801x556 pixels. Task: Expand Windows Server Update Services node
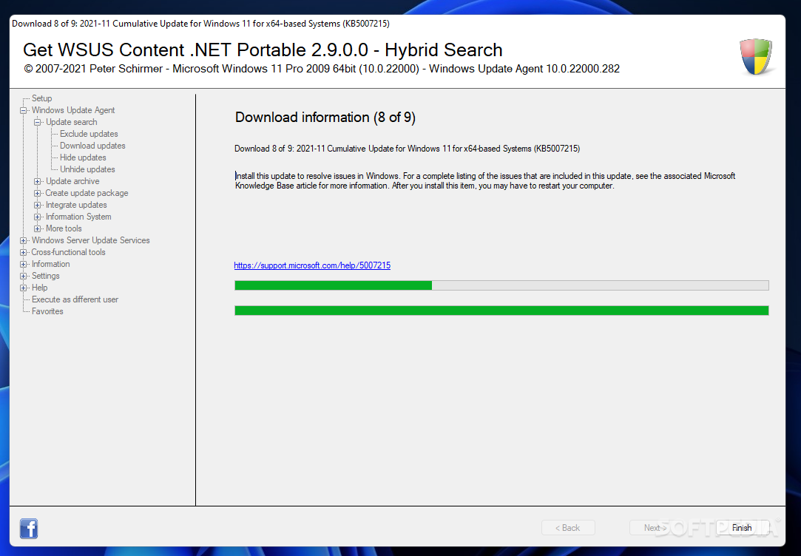point(23,240)
